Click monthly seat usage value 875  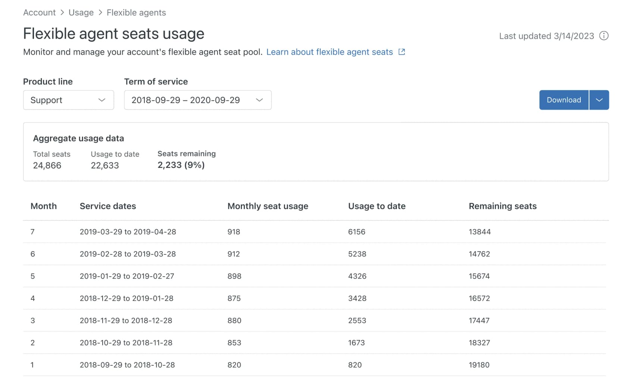pos(234,298)
